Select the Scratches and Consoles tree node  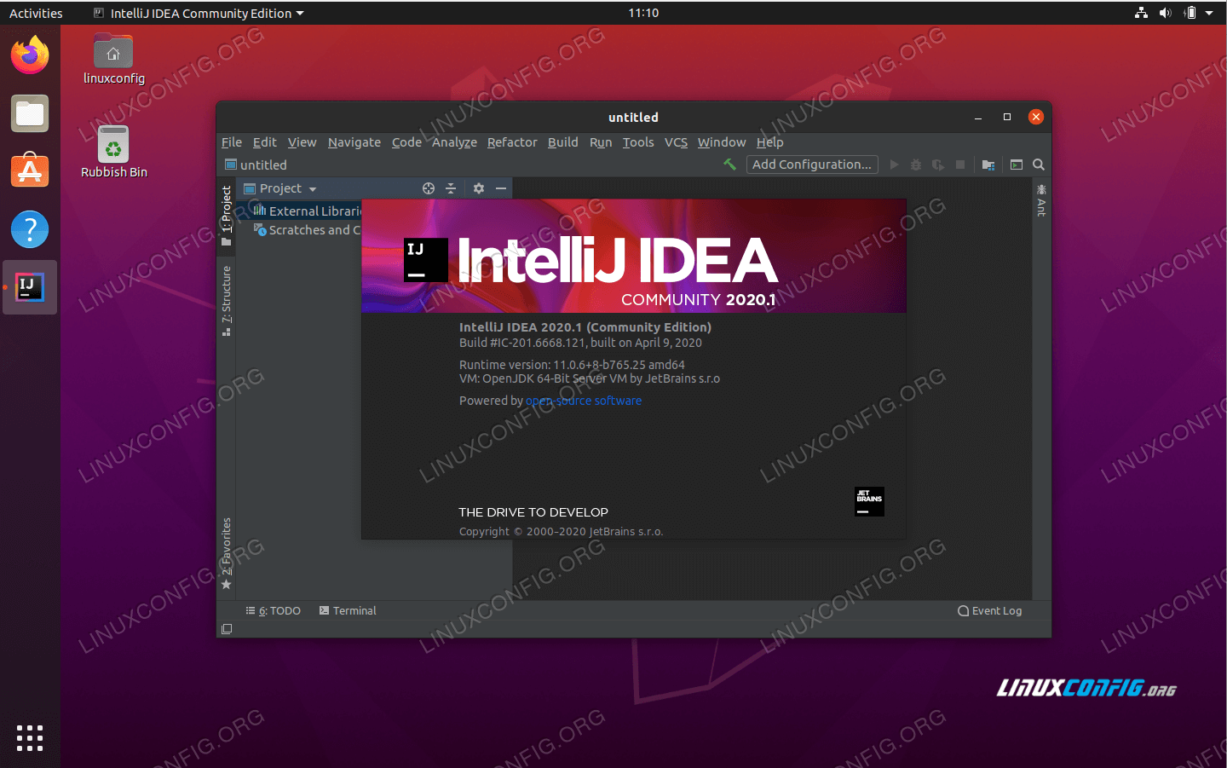[x=307, y=230]
